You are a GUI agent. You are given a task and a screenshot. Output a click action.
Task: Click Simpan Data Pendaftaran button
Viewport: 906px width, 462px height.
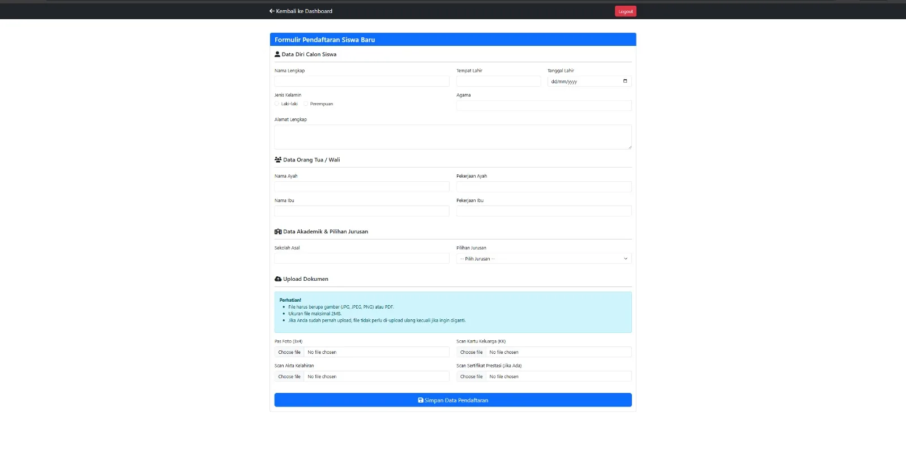coord(453,400)
